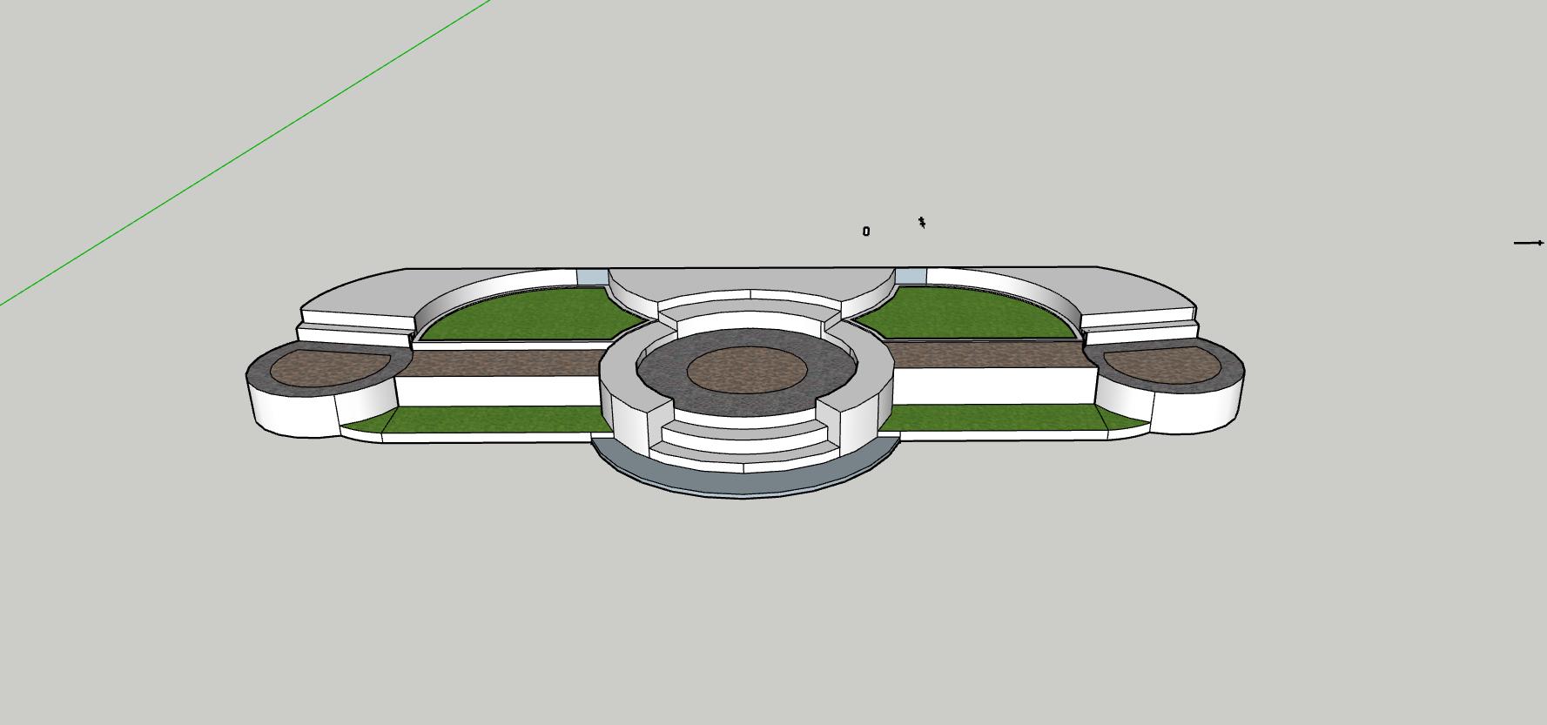Select the small arrow marker at right edge

(x=1528, y=243)
